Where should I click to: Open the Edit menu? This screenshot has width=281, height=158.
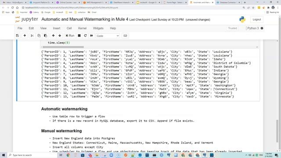(x=31, y=28)
